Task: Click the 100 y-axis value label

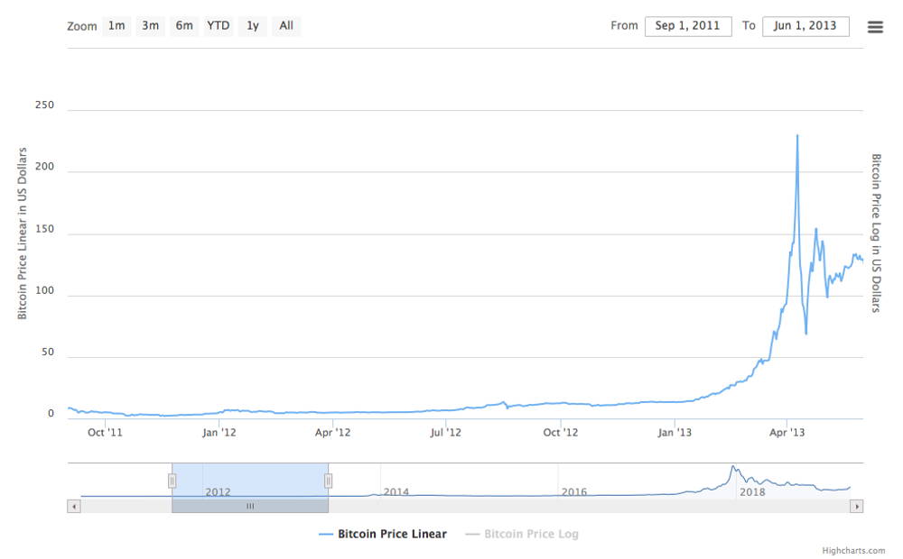Action: pyautogui.click(x=44, y=290)
